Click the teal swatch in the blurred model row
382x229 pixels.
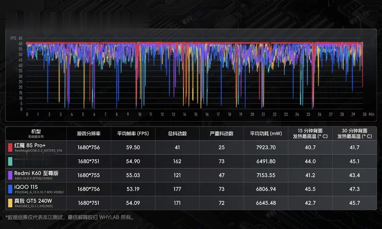[10, 161]
